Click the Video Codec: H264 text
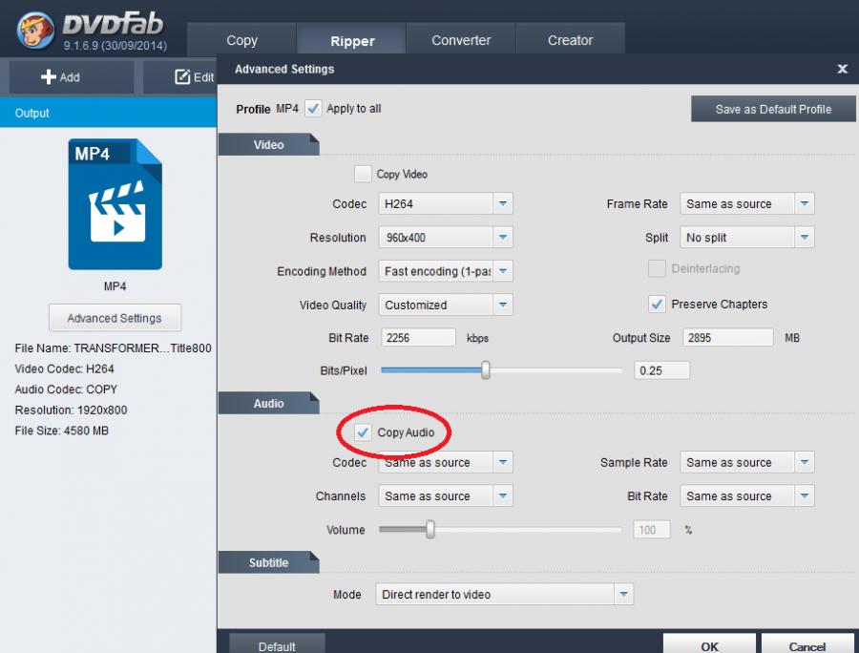 pyautogui.click(x=64, y=369)
